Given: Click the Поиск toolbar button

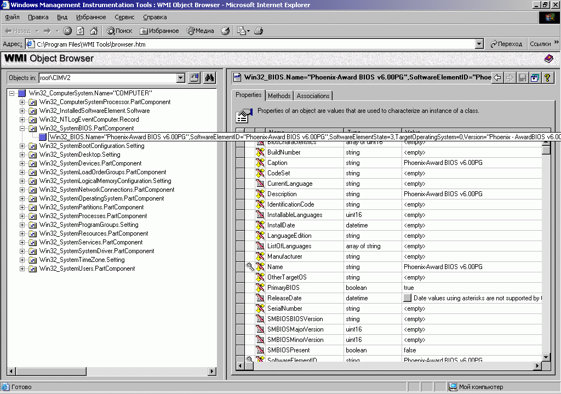Looking at the screenshot, I should pyautogui.click(x=119, y=31).
